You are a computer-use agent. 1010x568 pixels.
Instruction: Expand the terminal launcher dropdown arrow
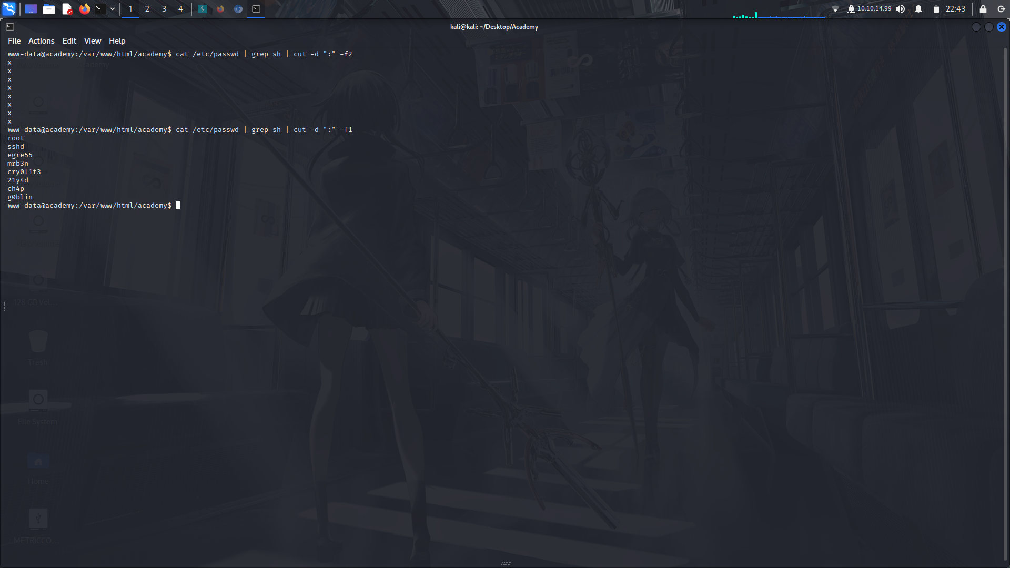click(112, 9)
